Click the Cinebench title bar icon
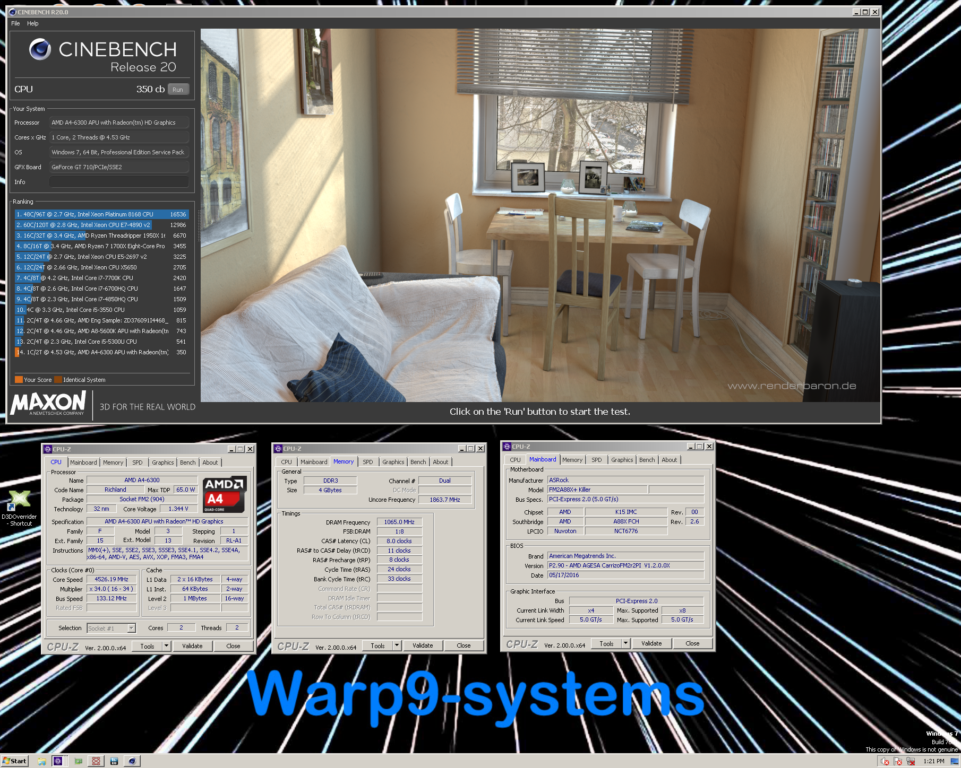The image size is (961, 768). [x=13, y=12]
